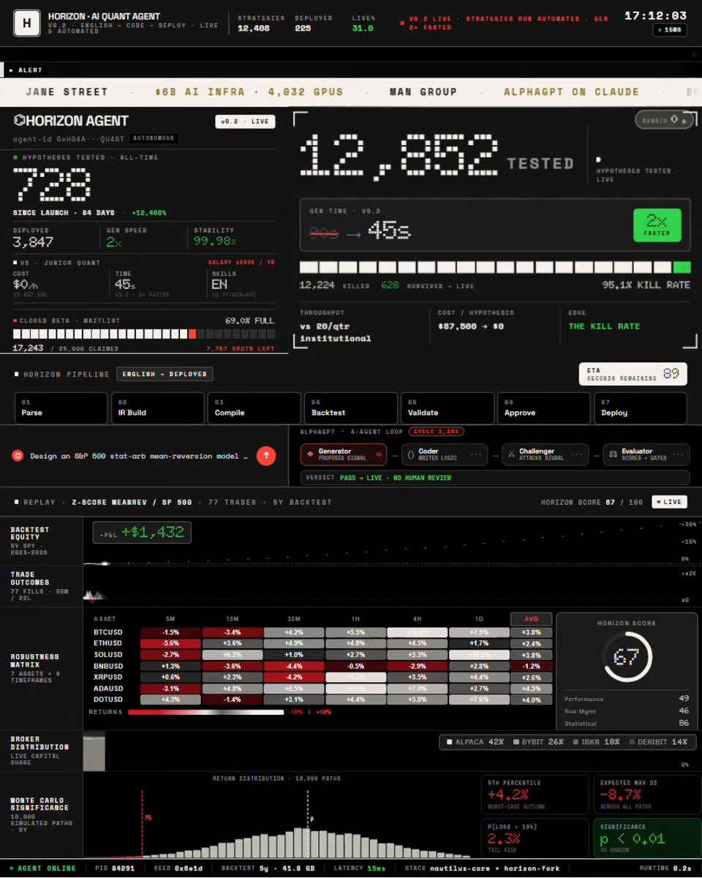Click the P(LOSS > 10%) 2.3% card
Image resolution: width=702 pixels, height=878 pixels.
pyautogui.click(x=535, y=838)
